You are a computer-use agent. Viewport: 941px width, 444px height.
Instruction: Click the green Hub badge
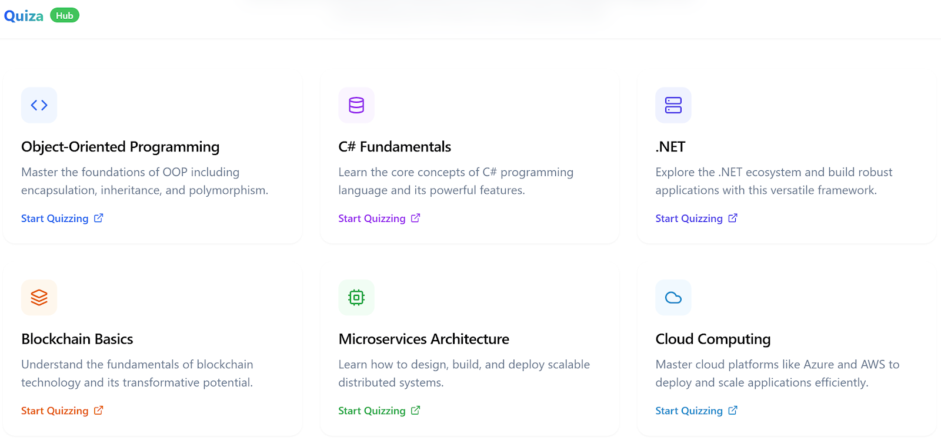pos(65,16)
